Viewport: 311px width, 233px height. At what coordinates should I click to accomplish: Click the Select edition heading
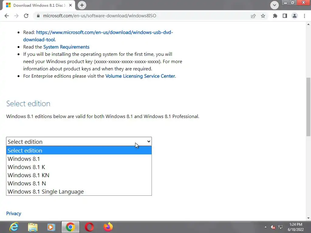point(28,104)
